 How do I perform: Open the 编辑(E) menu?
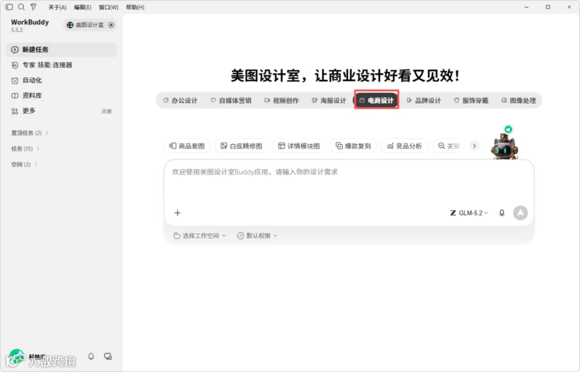[x=82, y=7]
